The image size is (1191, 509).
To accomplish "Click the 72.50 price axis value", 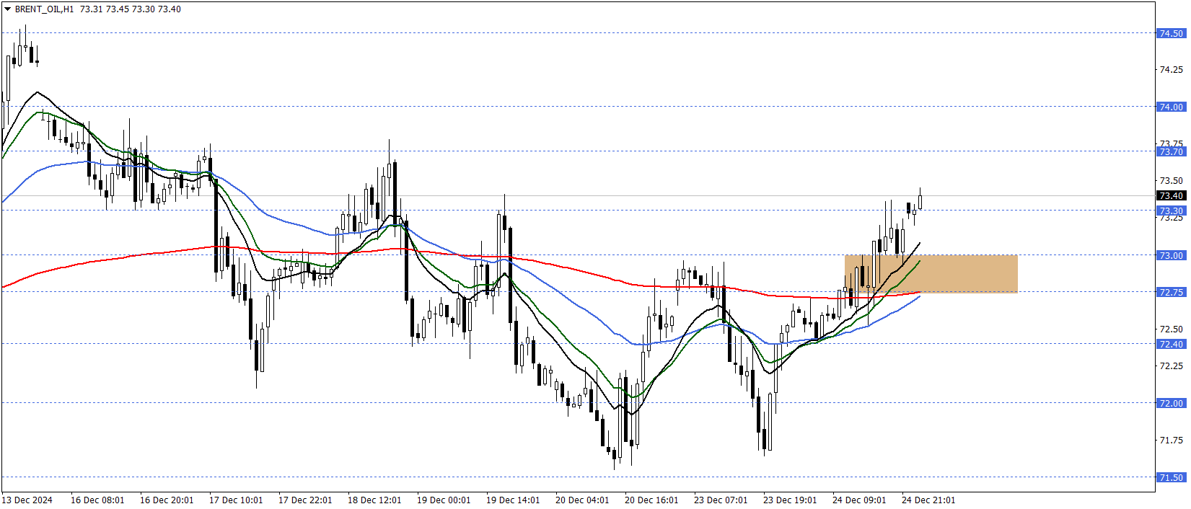I will click(1171, 329).
